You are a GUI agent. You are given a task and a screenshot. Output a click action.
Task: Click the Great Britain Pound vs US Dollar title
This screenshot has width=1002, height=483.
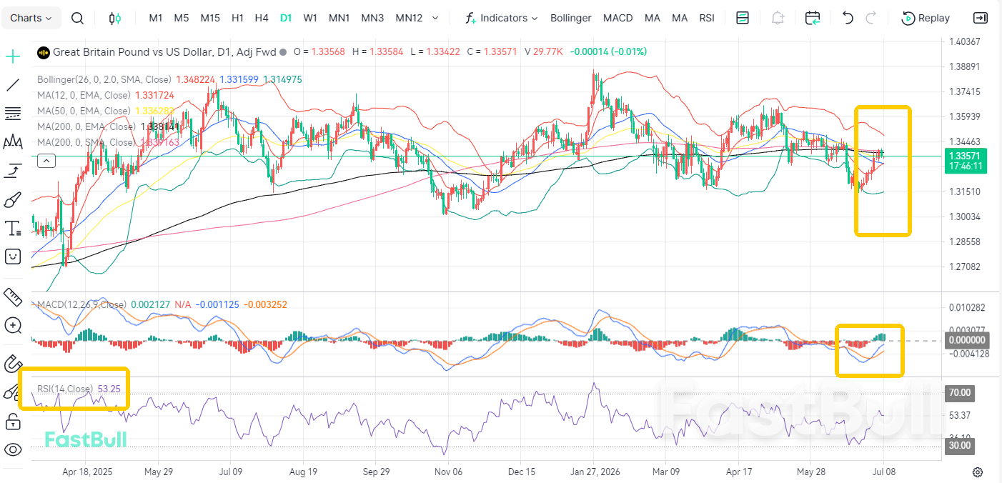point(164,51)
